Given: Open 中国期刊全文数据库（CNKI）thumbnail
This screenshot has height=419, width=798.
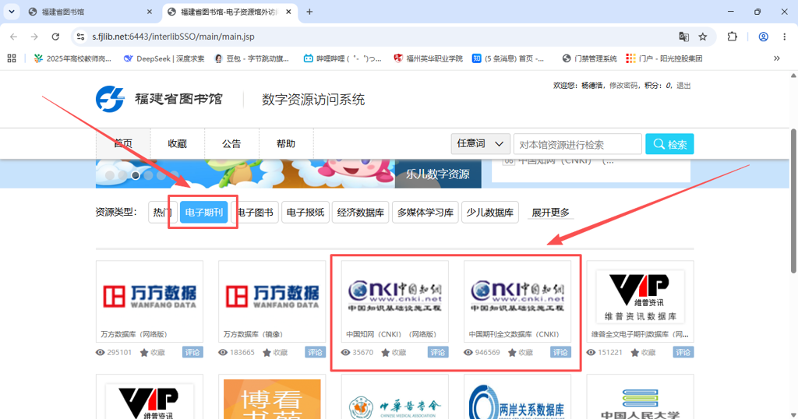Looking at the screenshot, I should pyautogui.click(x=517, y=301).
